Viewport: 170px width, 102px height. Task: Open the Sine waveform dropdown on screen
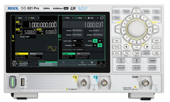coord(21,18)
